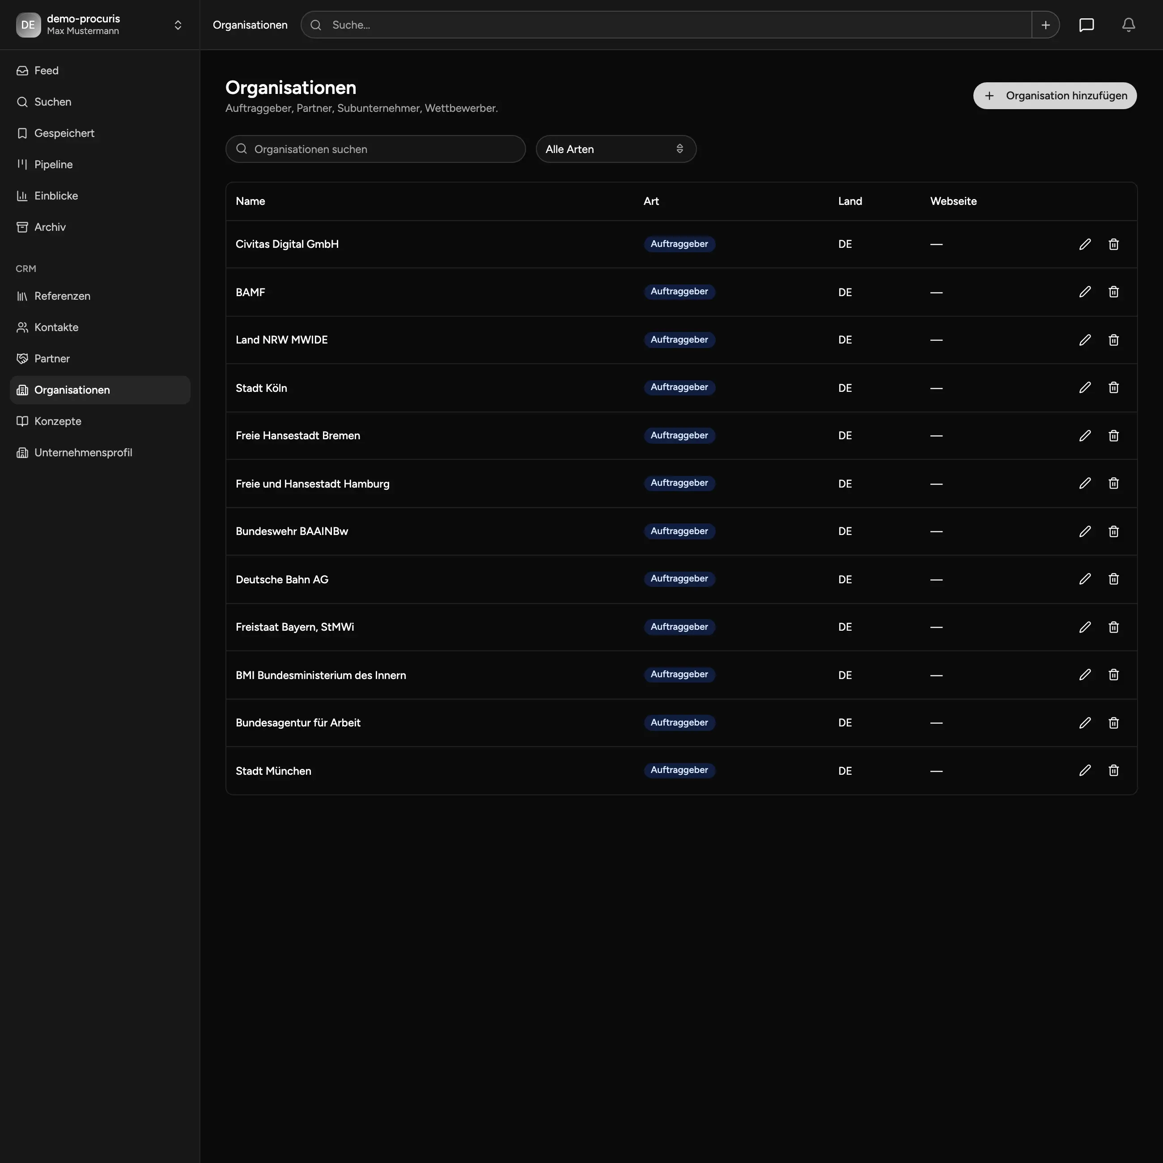Screen dimensions: 1163x1163
Task: Open Einblicke analytics
Action: [x=100, y=195]
